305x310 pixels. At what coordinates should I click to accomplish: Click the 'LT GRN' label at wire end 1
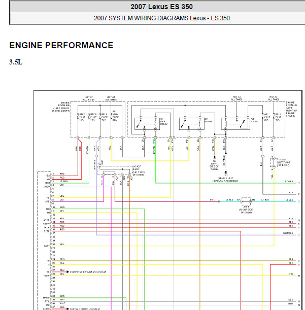pyautogui.click(x=289, y=182)
